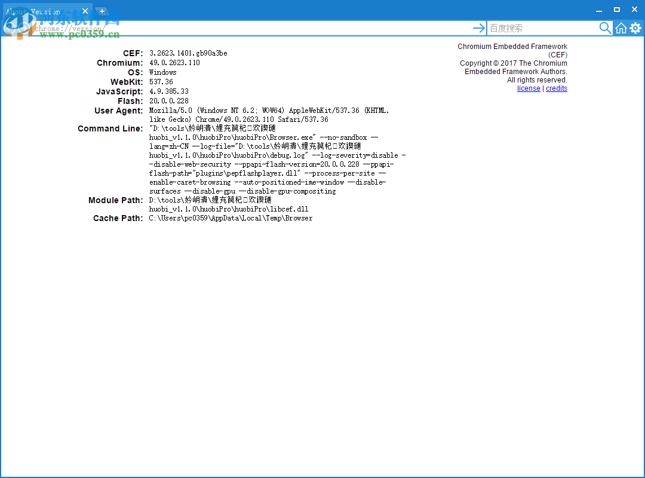Screen dimensions: 645x478
Task: Open the home page via home icon
Action: (621, 27)
